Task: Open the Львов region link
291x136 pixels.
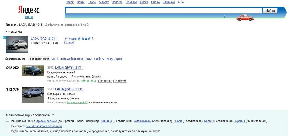Action: (x=178, y=121)
